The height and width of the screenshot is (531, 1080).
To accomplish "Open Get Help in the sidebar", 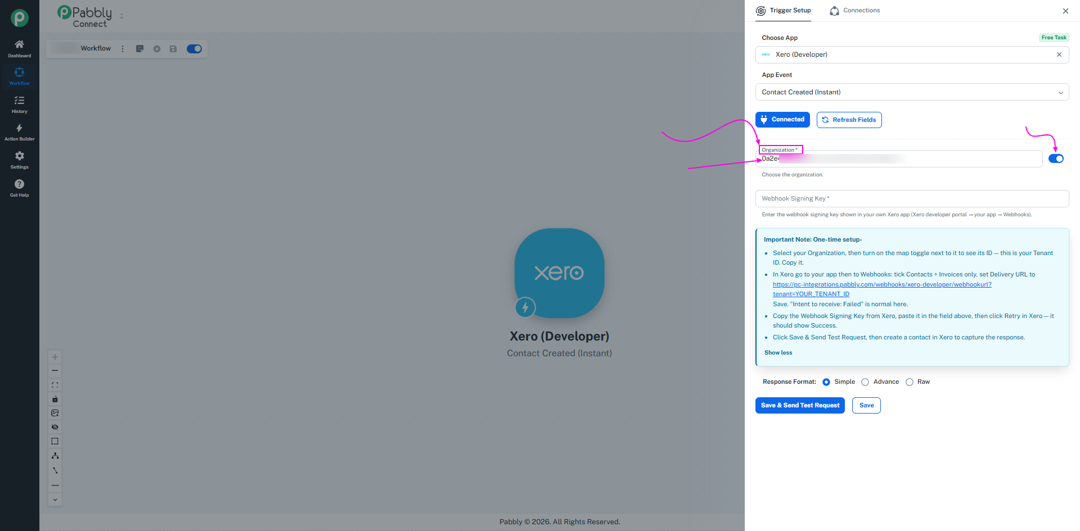I will pyautogui.click(x=19, y=188).
